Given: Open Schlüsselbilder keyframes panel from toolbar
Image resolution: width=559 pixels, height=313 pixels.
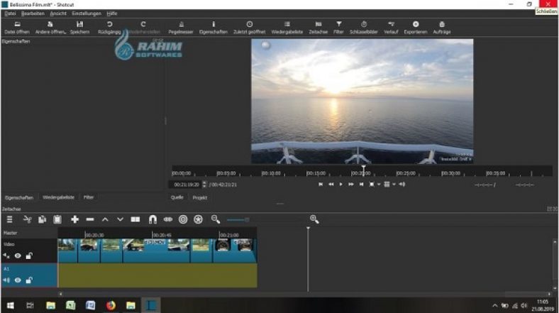Looking at the screenshot, I should pos(363,27).
